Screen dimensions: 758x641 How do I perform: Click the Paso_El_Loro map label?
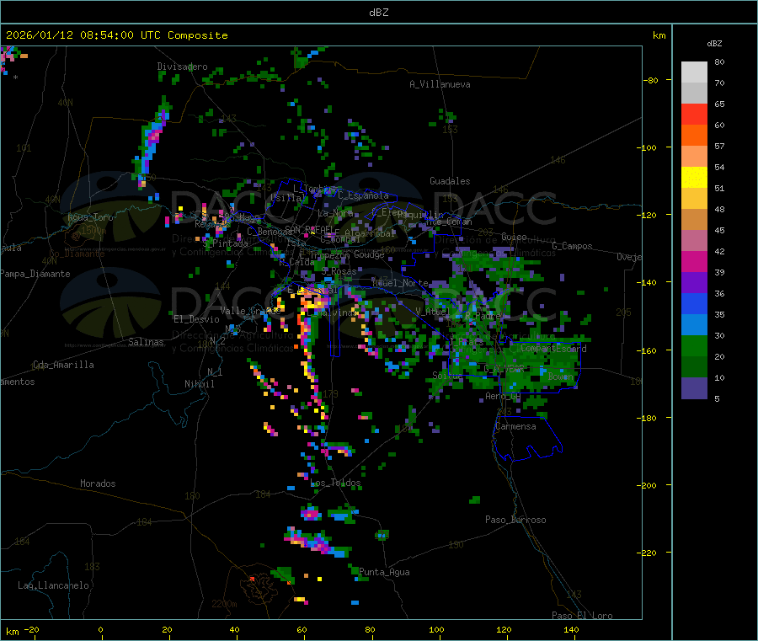(582, 616)
